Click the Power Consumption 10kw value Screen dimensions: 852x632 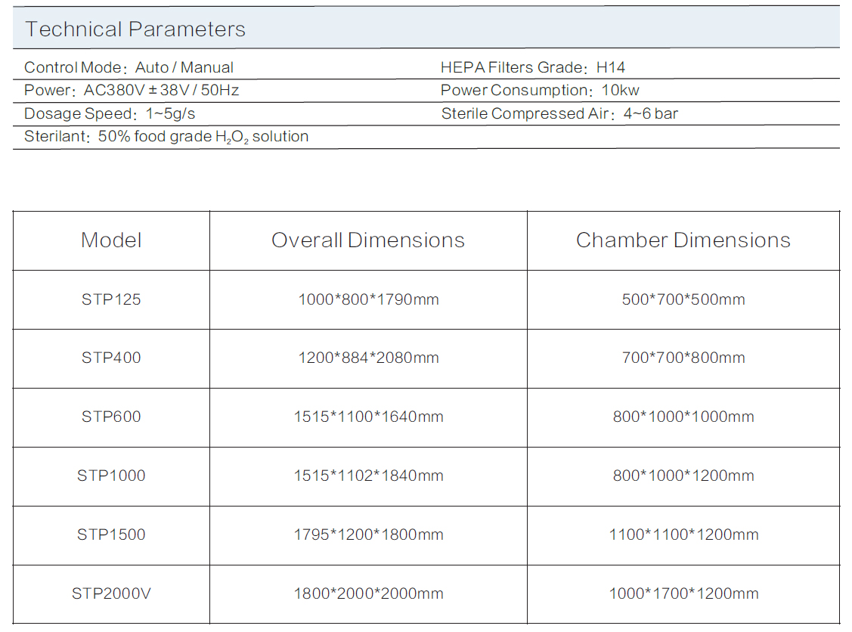pyautogui.click(x=540, y=91)
